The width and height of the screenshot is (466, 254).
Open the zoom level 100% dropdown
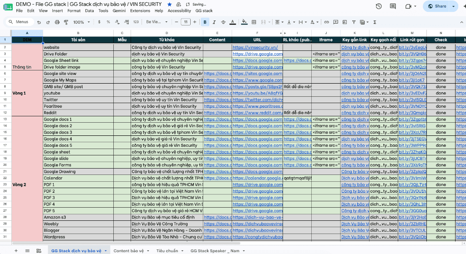pyautogui.click(x=81, y=22)
